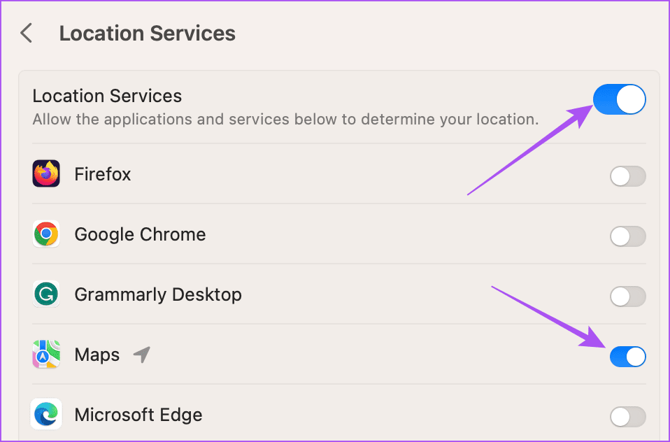Click the Firefox app icon

[46, 173]
